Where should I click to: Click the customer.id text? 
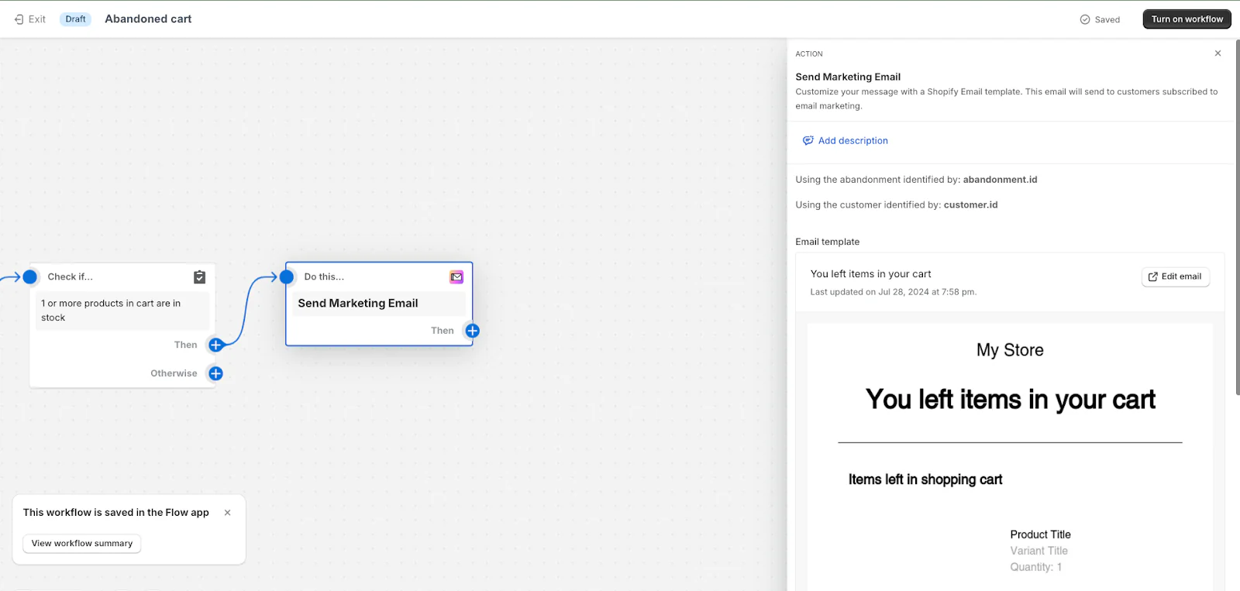coord(970,205)
